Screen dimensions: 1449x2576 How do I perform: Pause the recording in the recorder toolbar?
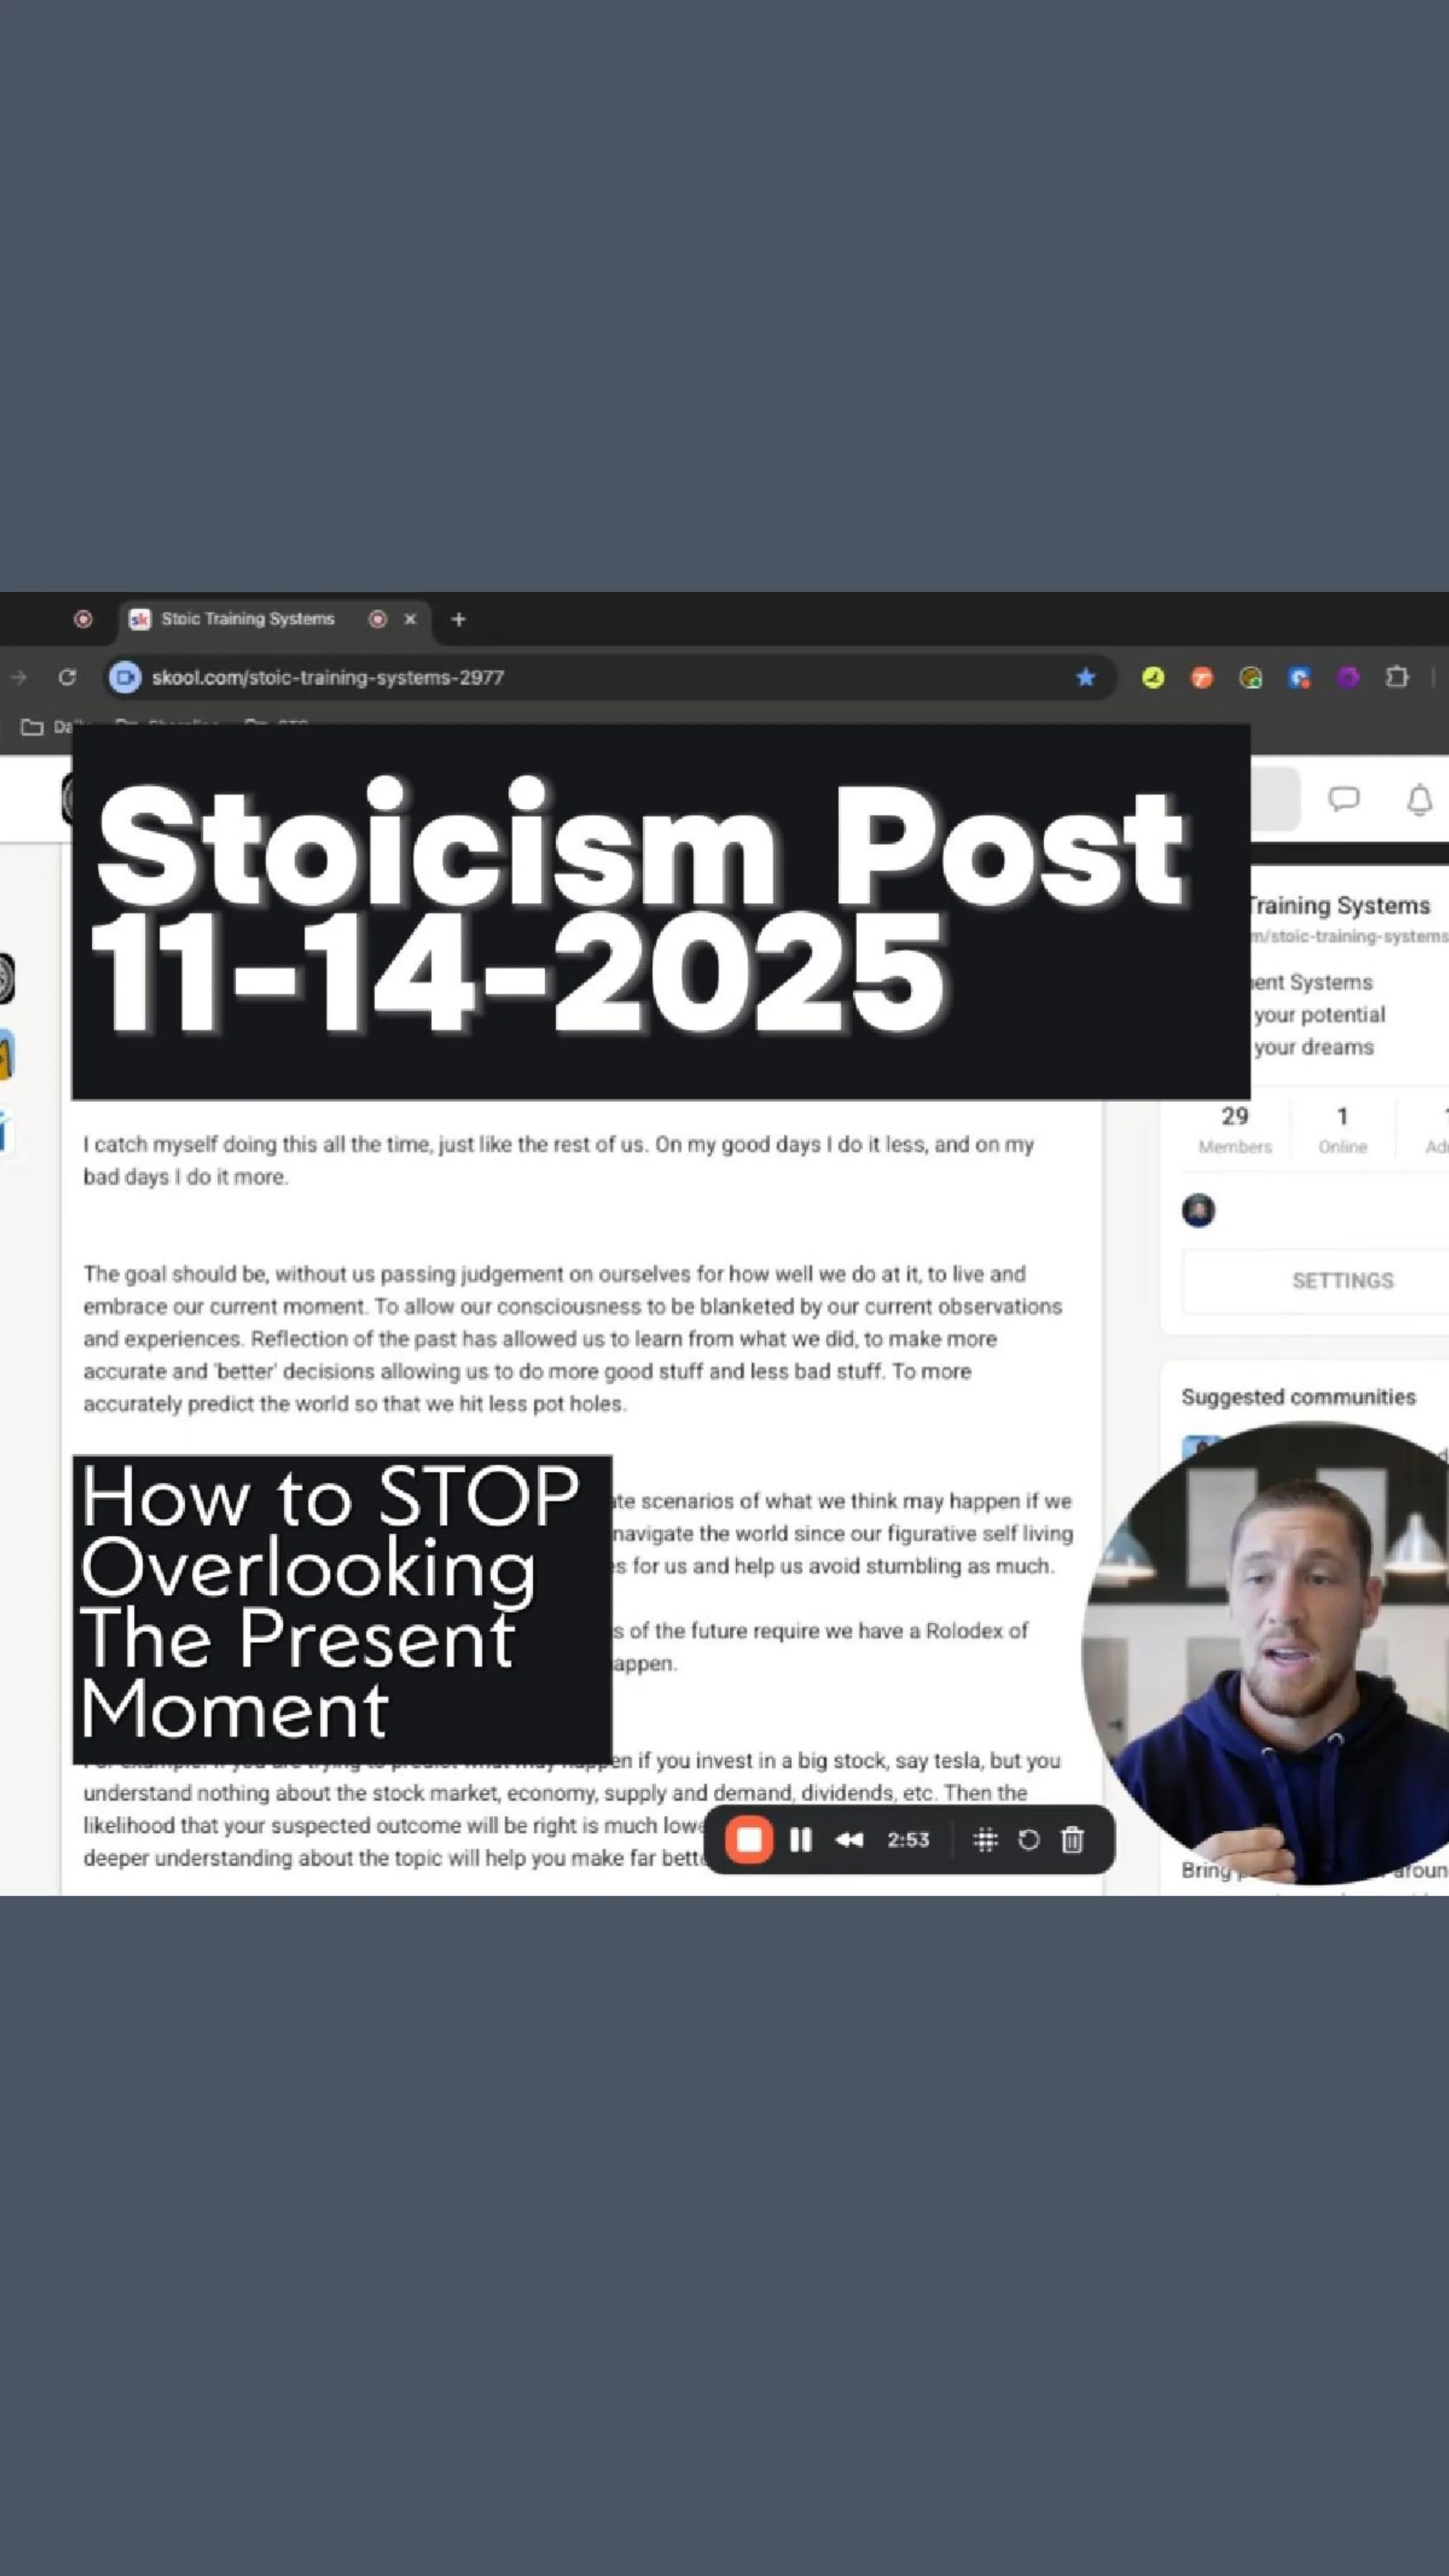(x=800, y=1840)
